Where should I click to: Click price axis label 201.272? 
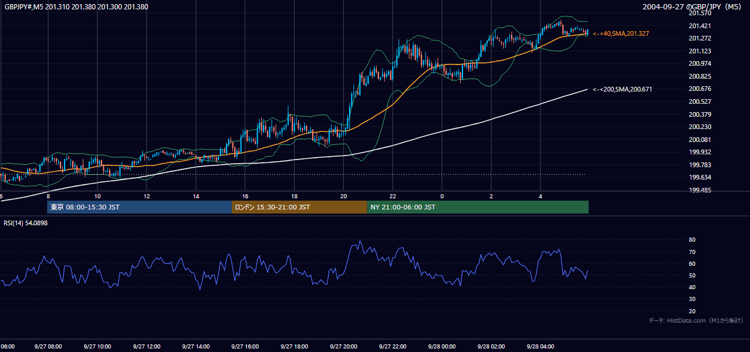click(700, 38)
